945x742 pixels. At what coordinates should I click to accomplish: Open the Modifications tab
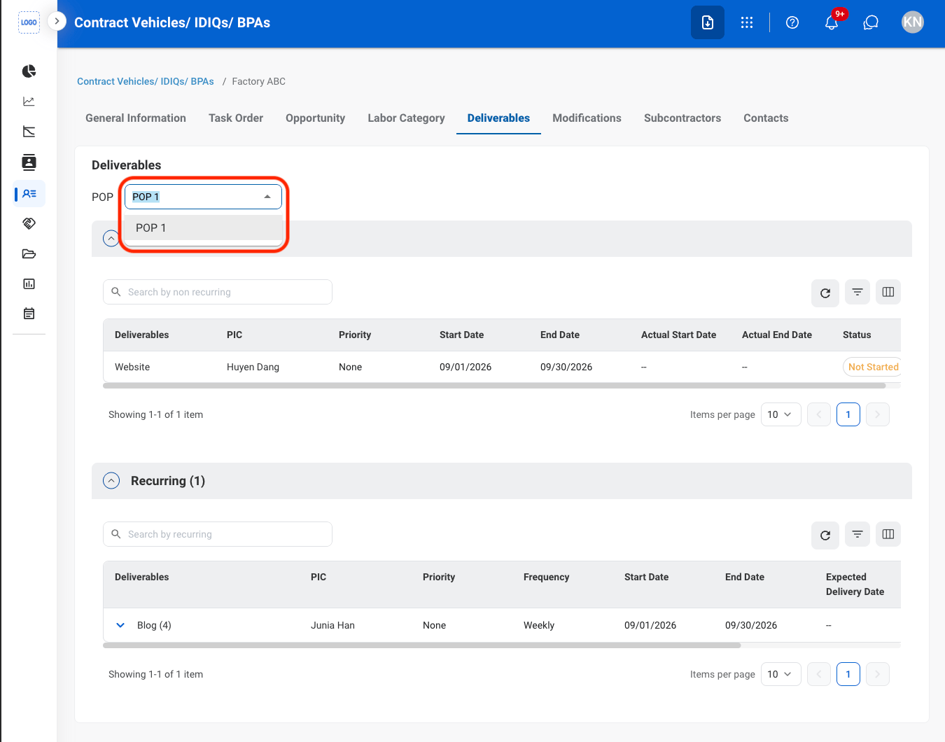pos(587,118)
